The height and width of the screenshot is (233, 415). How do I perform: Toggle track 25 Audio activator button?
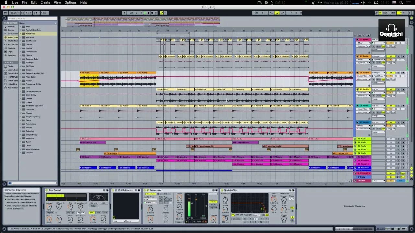[391, 89]
